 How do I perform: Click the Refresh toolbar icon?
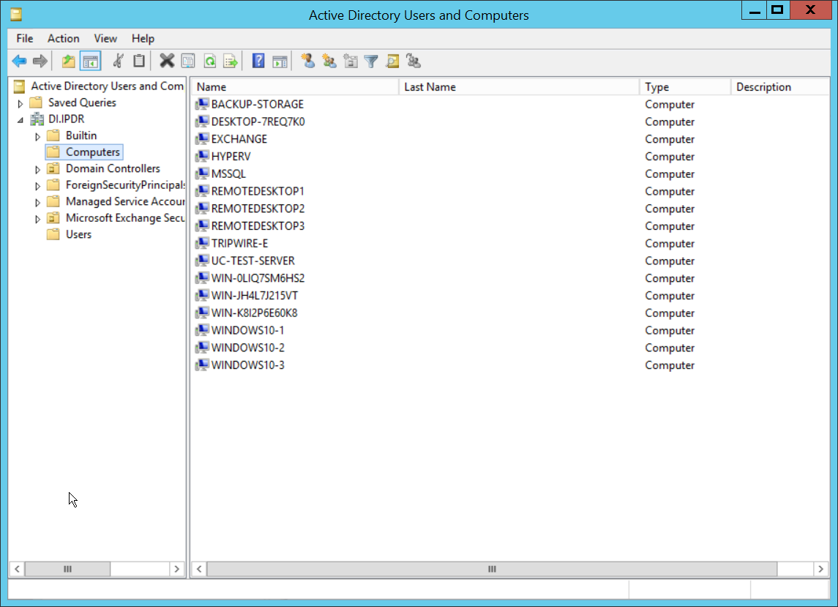coord(210,61)
